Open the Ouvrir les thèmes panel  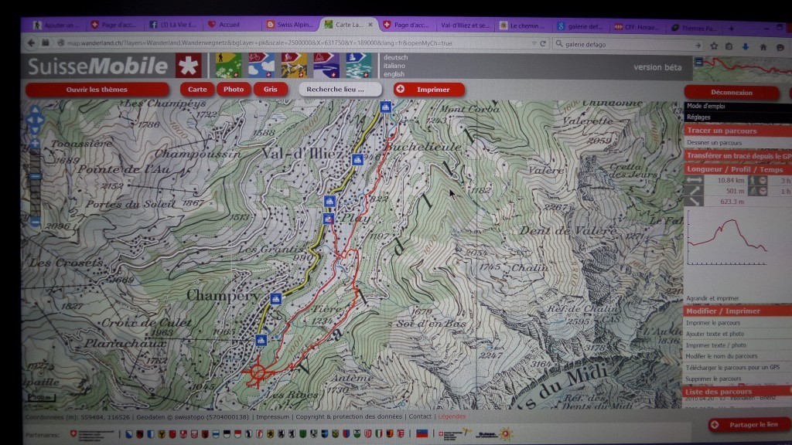coord(97,90)
